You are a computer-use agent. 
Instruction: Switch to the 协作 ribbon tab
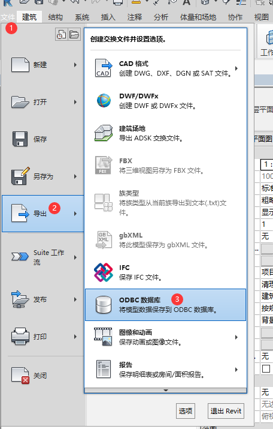tap(235, 17)
